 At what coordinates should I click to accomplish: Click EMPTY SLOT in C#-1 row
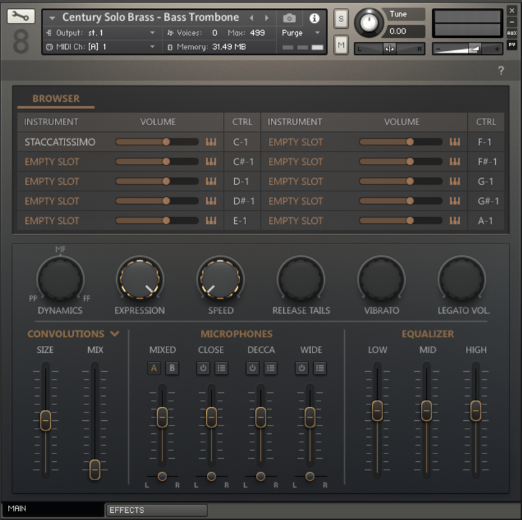coord(52,162)
